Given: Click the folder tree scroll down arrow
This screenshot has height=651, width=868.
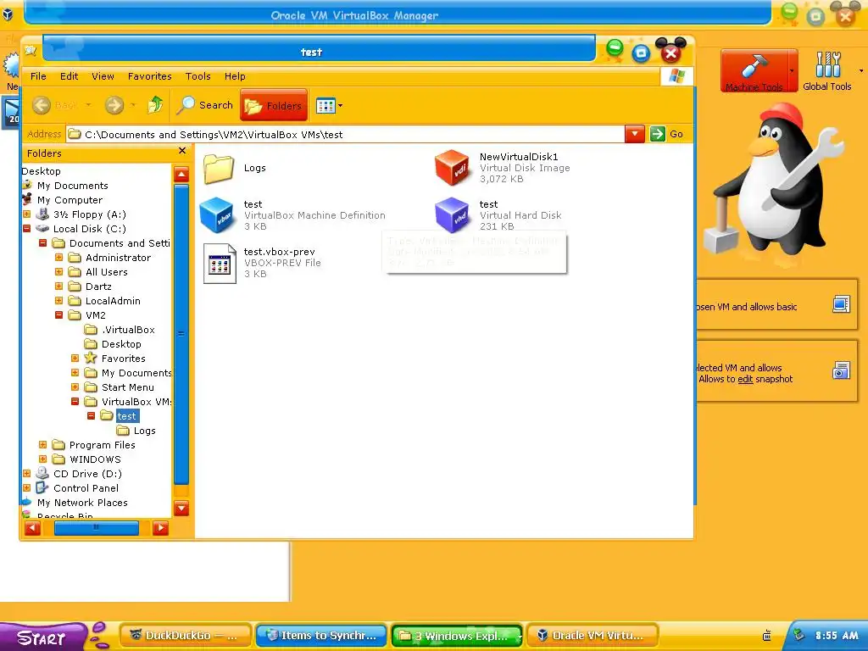Looking at the screenshot, I should (181, 509).
